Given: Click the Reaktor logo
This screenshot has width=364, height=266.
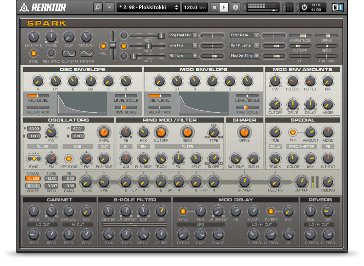Looking at the screenshot, I should [43, 8].
